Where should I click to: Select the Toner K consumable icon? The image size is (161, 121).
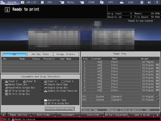pos(63,81)
